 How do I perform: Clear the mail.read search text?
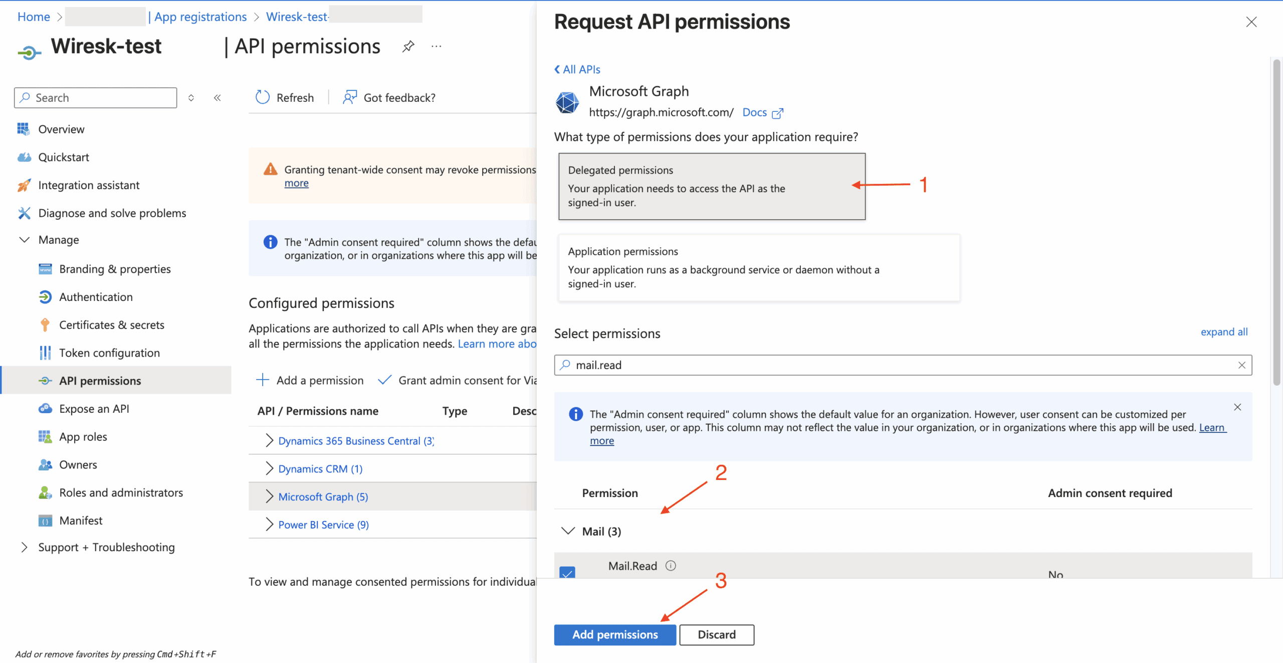[x=1242, y=365]
